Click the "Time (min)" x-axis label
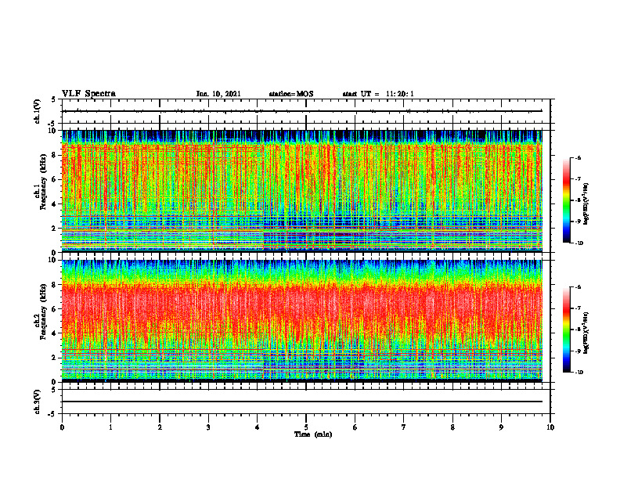Image resolution: width=620 pixels, height=479 pixels. pos(313,434)
